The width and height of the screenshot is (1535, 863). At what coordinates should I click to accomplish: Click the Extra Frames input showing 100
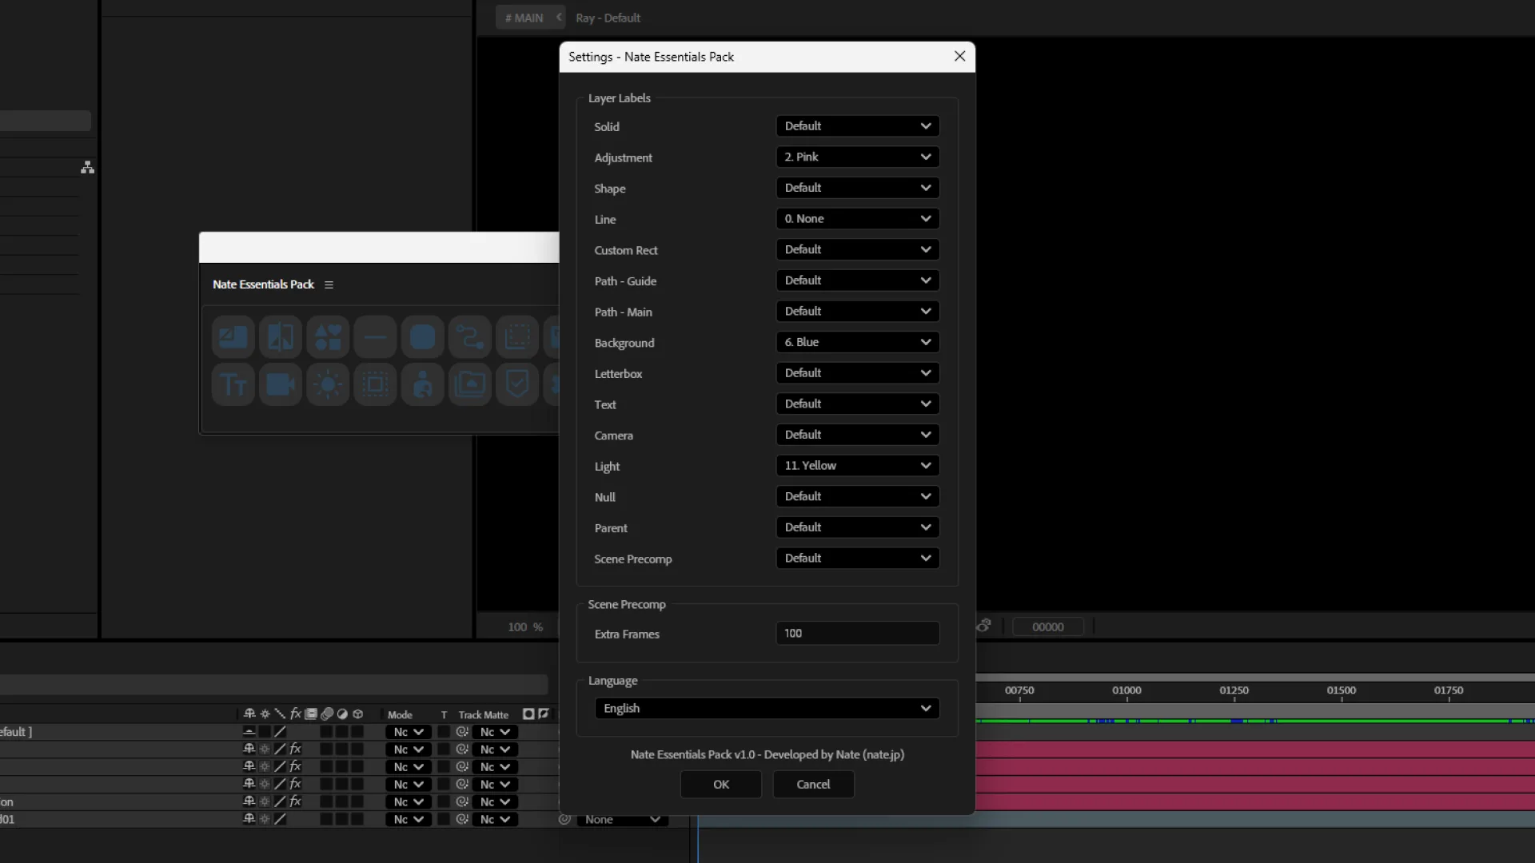856,633
